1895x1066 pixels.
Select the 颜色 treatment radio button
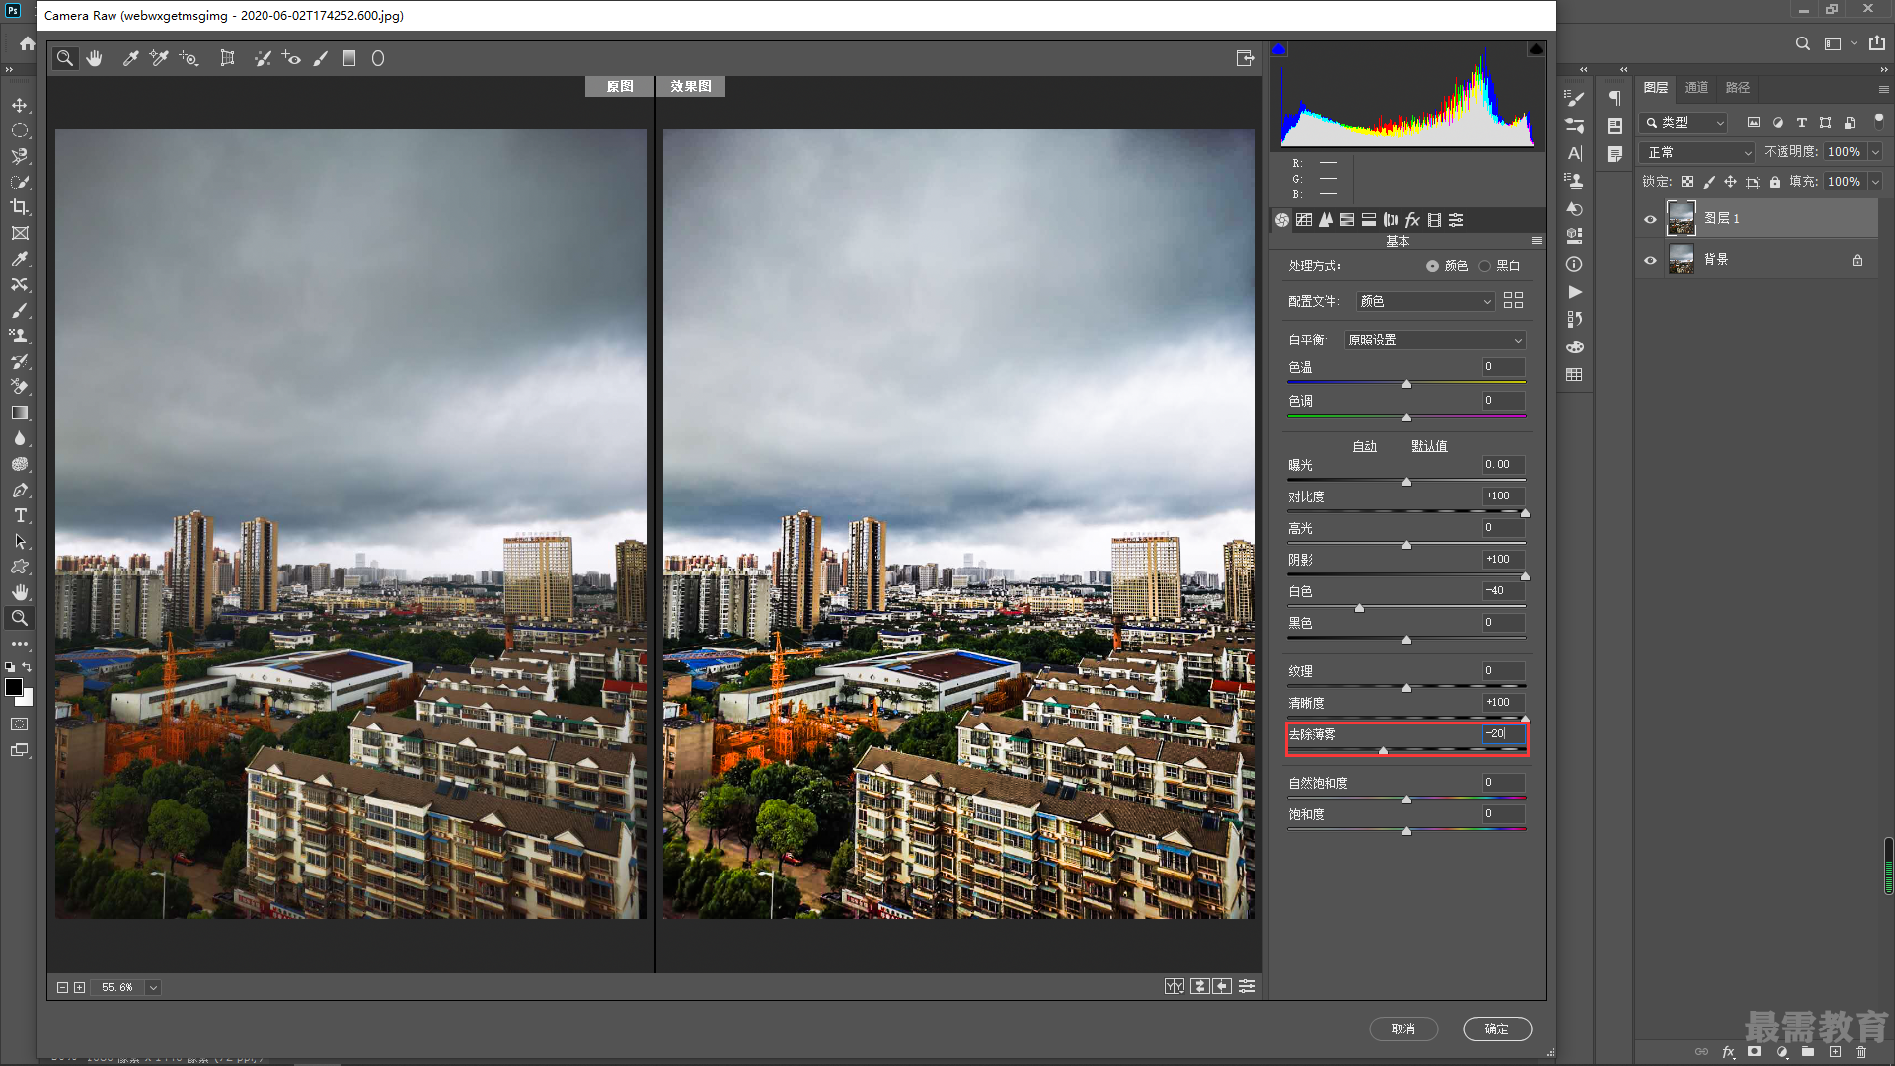pyautogui.click(x=1432, y=266)
